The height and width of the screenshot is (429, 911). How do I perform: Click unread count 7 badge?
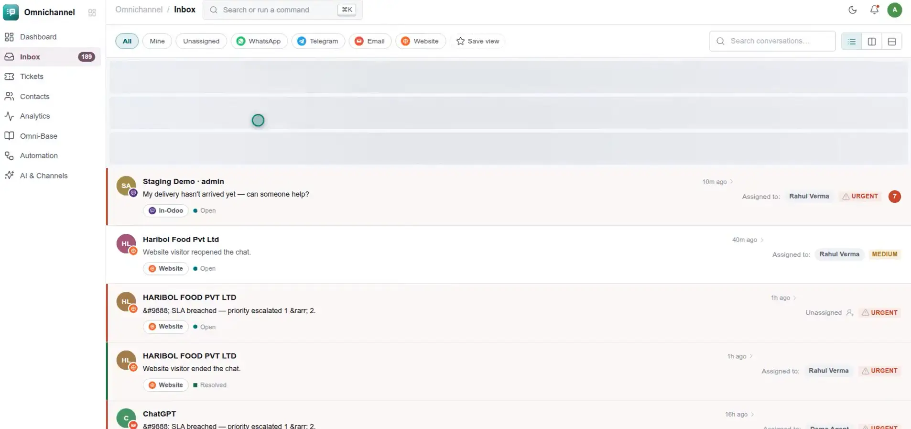(x=895, y=197)
